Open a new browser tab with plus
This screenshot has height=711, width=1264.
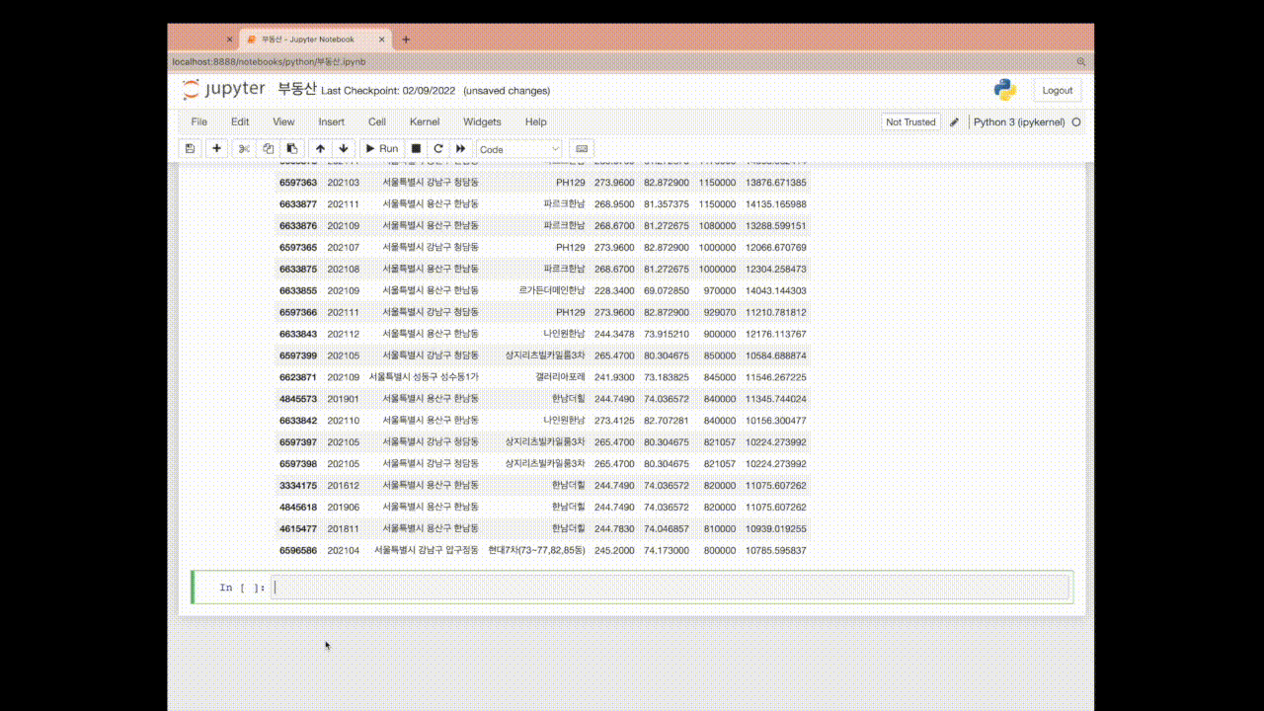click(405, 39)
